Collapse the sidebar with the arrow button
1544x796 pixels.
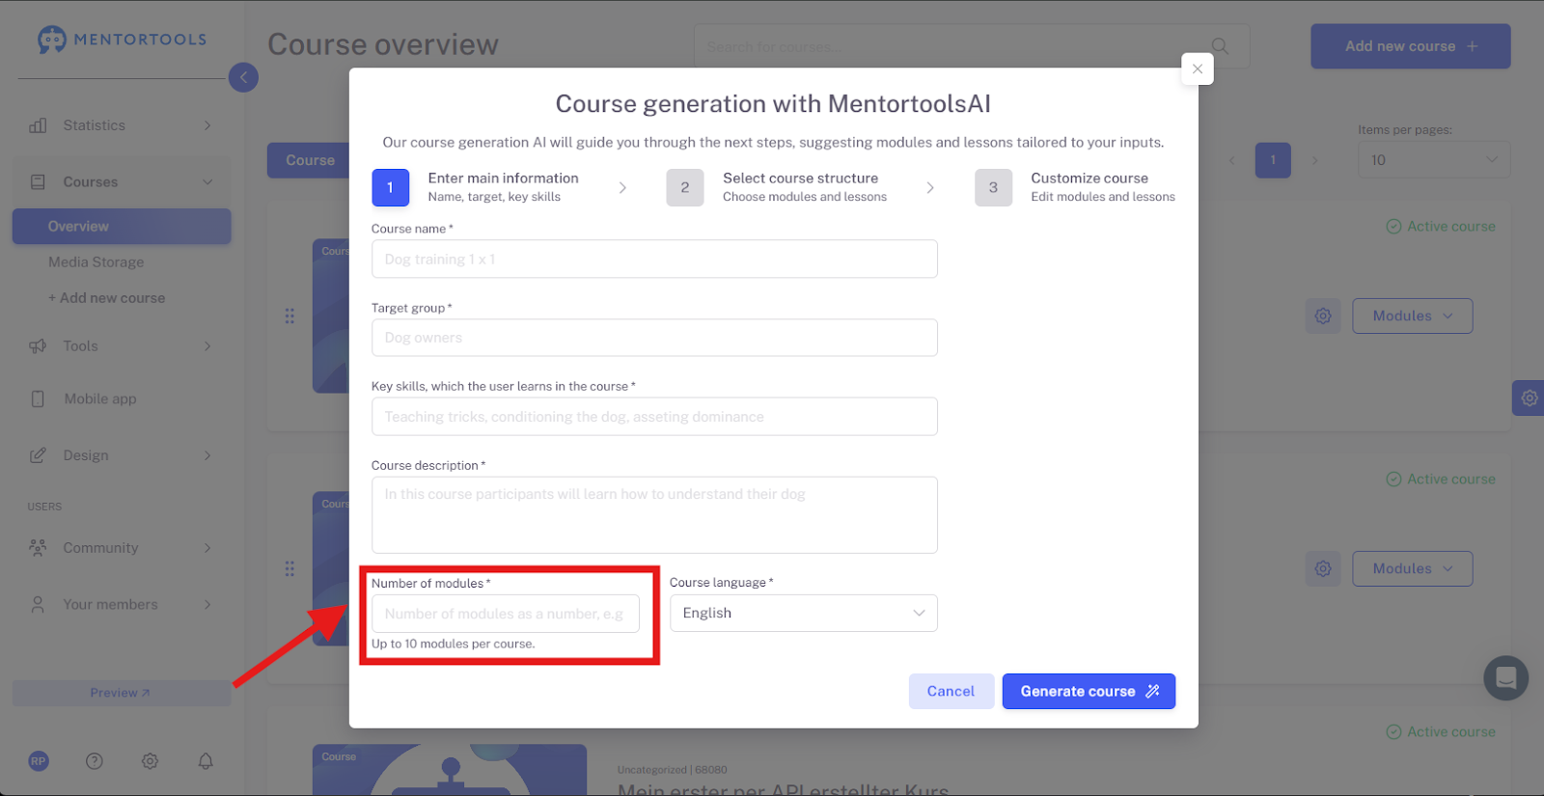(x=243, y=77)
